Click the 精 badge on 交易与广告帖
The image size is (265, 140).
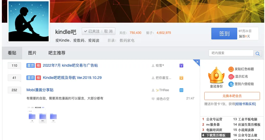(x=38, y=65)
